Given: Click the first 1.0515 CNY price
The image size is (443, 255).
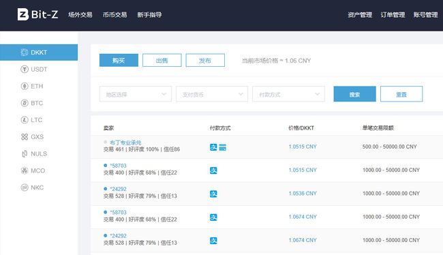Looking at the screenshot, I should [x=303, y=147].
